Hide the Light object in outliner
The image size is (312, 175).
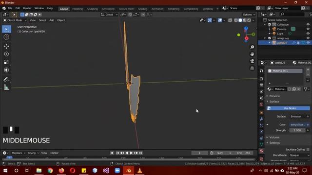click(308, 34)
